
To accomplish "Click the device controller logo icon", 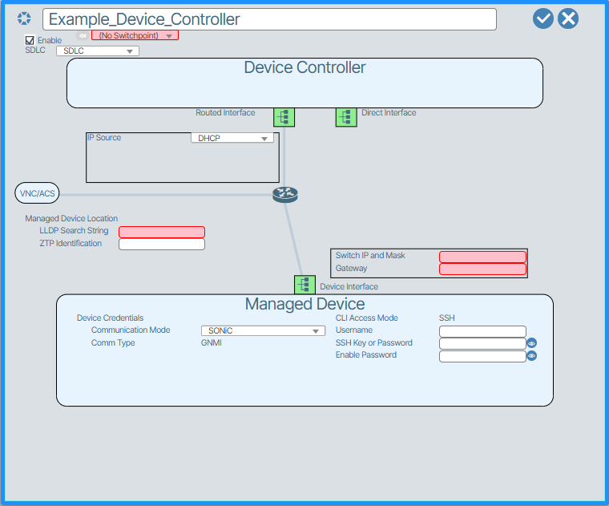I will (x=24, y=18).
